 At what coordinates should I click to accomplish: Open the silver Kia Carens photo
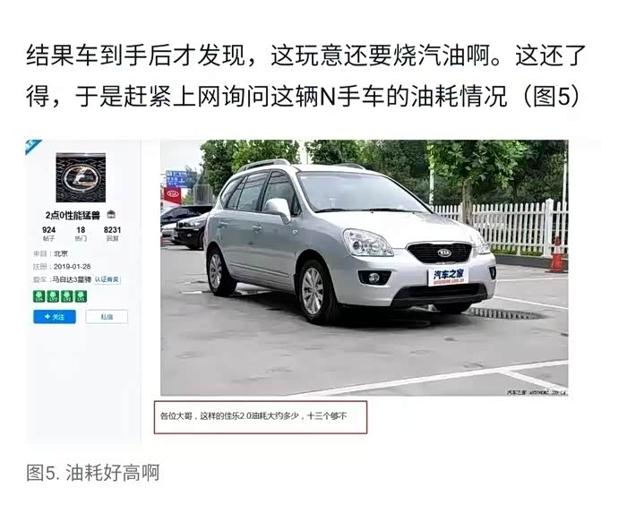point(364,268)
